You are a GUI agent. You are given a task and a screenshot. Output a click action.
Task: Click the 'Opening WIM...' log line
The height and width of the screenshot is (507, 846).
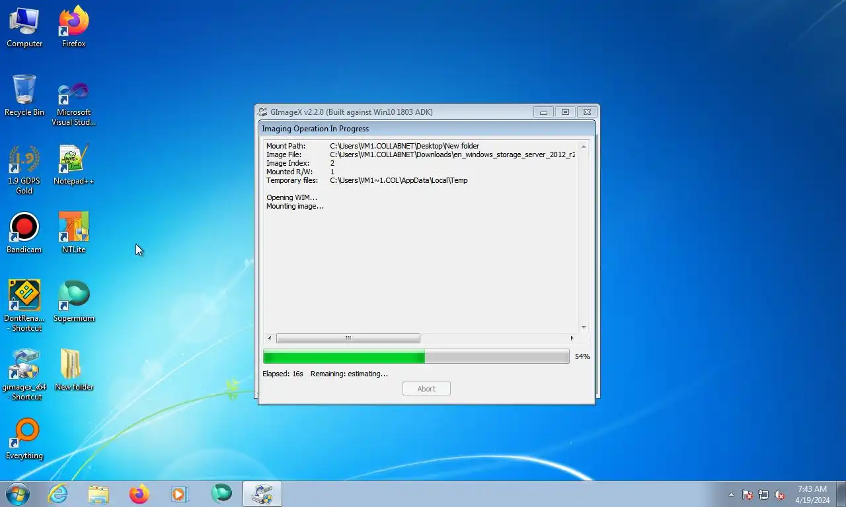291,197
